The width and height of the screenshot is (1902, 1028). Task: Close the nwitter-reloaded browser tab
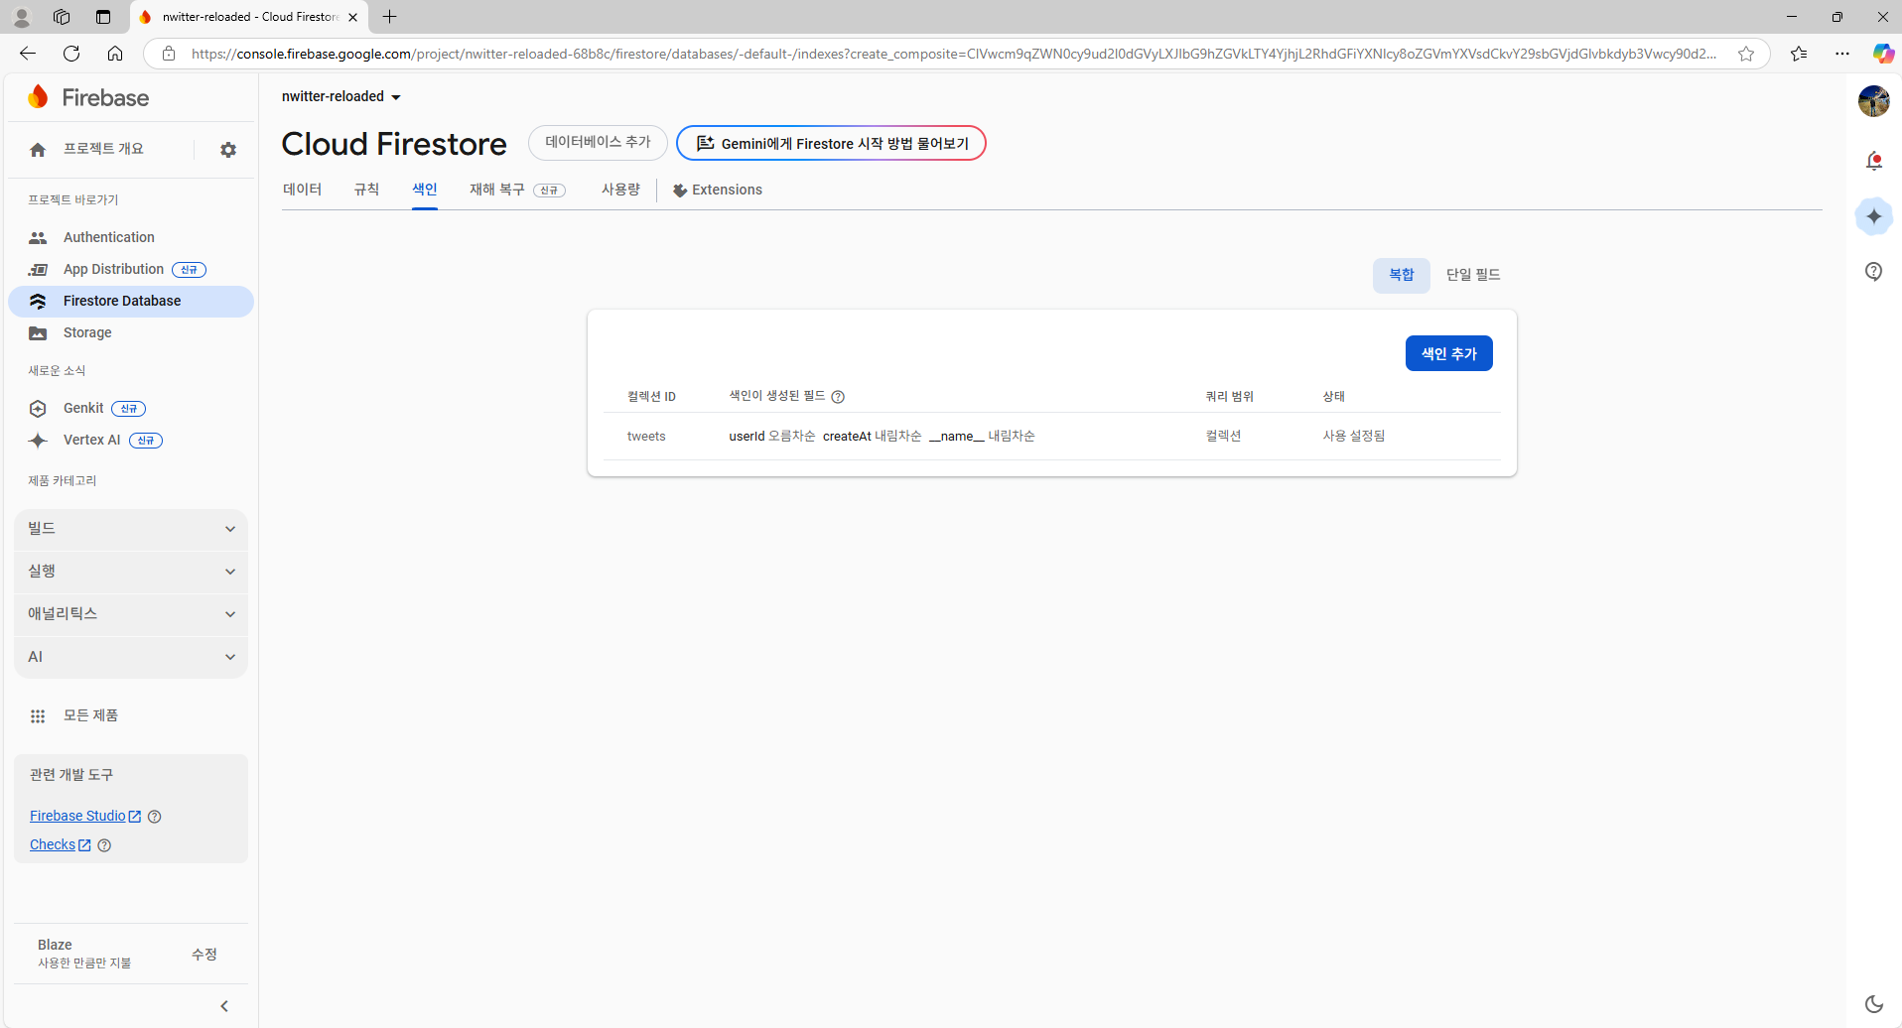[352, 17]
